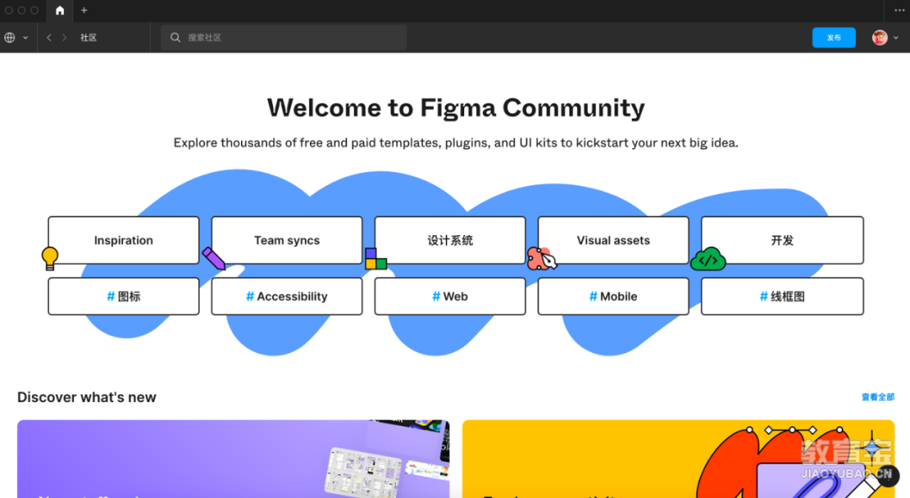Select the #Web tag

(450, 297)
